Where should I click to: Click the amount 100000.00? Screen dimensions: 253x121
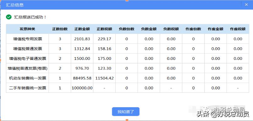click(82, 88)
